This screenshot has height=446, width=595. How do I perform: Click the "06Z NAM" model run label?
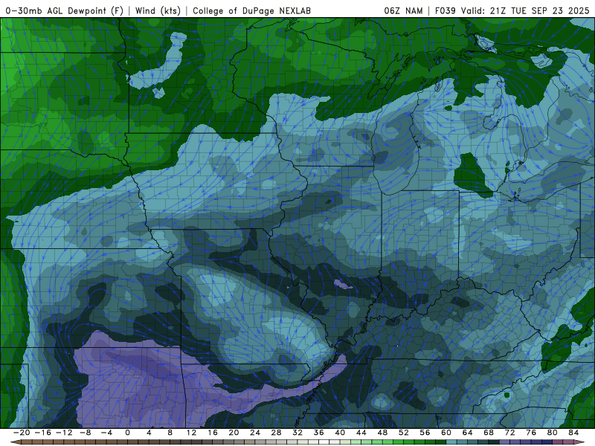403,10
